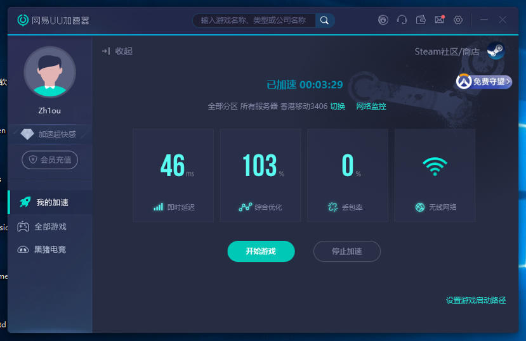The image size is (526, 341).
Task: Click server info 香港移动3406 text
Action: (x=303, y=106)
